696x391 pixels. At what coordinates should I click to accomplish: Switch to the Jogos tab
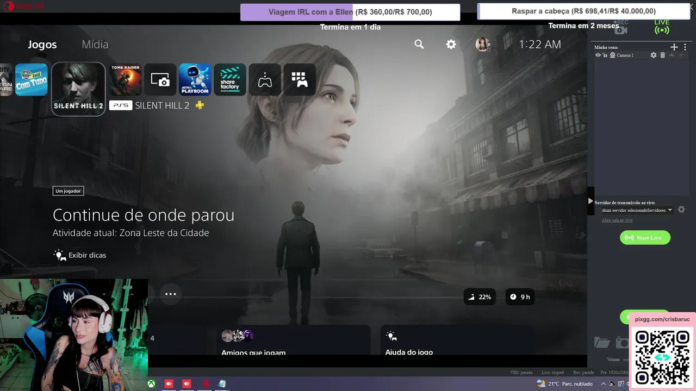(42, 45)
